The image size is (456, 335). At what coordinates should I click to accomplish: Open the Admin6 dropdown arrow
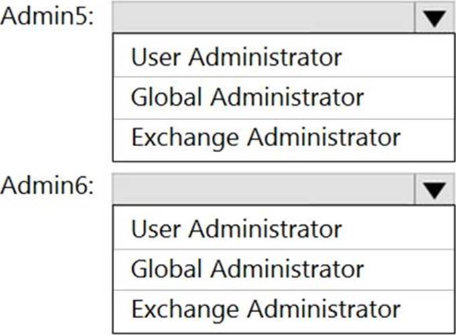[435, 190]
